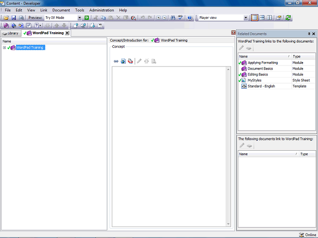Viewport: 318px width, 238px height.
Task: Click the Concept scrollbar down arrow
Action: (x=229, y=224)
